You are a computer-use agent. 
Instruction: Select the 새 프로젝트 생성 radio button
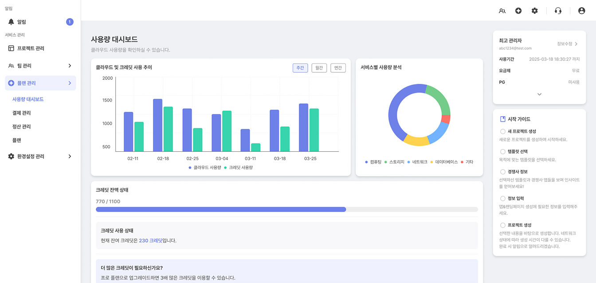pyautogui.click(x=502, y=132)
